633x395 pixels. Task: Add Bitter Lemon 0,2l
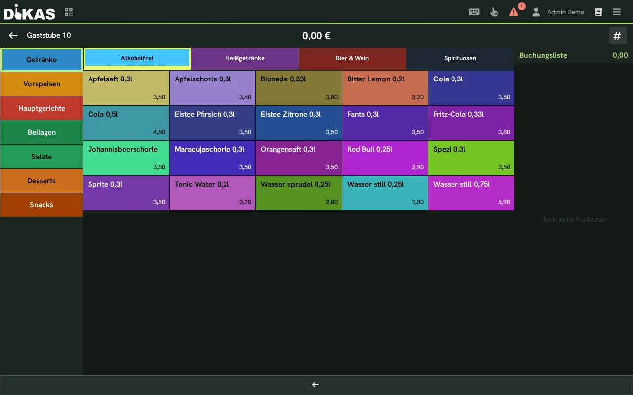385,88
